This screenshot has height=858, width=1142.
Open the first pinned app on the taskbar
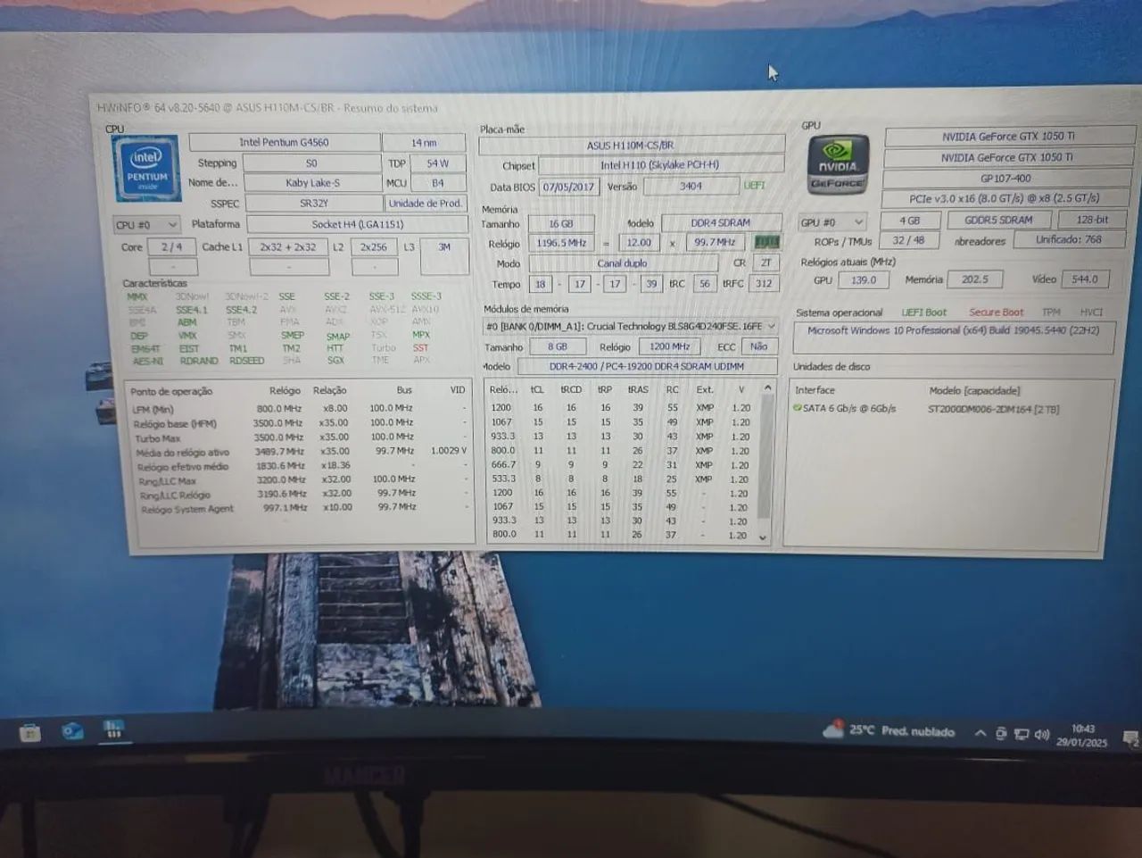30,730
